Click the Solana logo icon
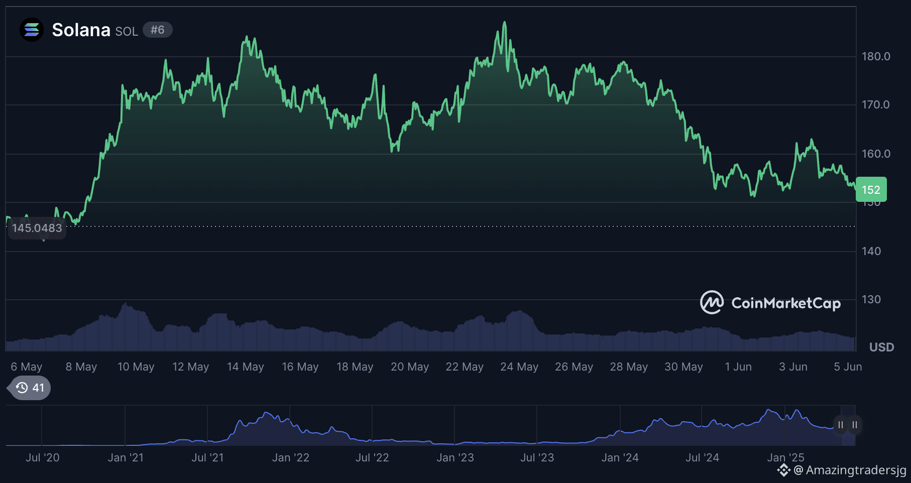911x483 pixels. tap(32, 30)
